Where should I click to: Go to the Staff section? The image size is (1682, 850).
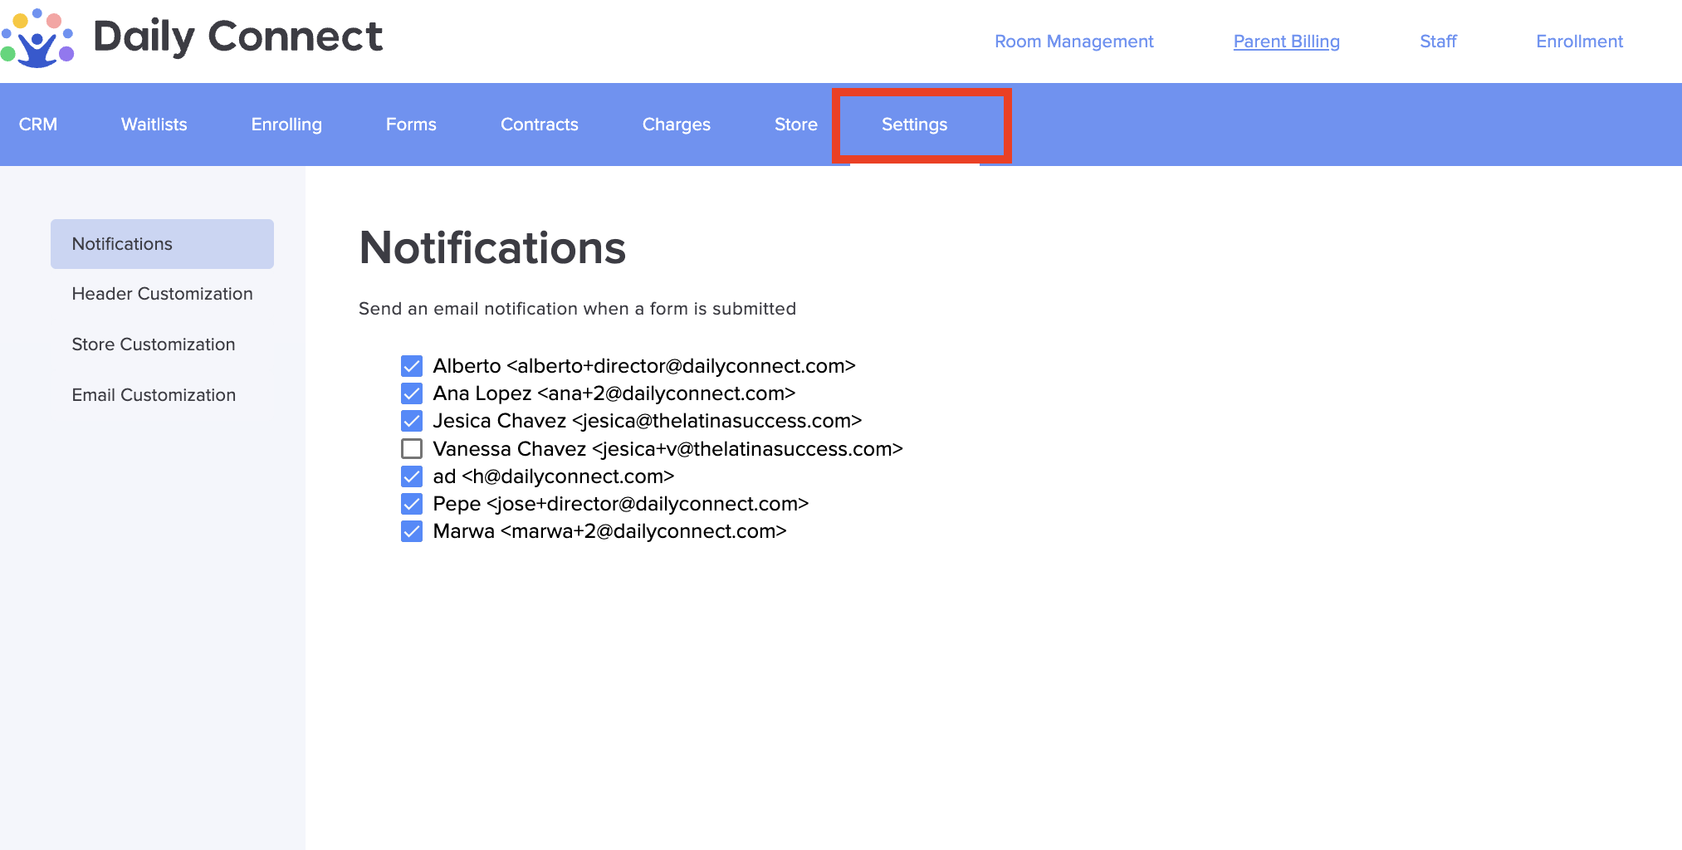coord(1438,42)
